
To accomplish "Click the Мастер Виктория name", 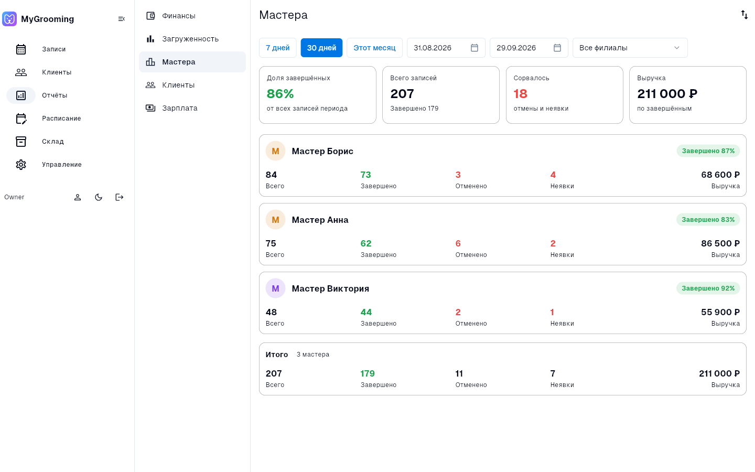I will pos(330,288).
